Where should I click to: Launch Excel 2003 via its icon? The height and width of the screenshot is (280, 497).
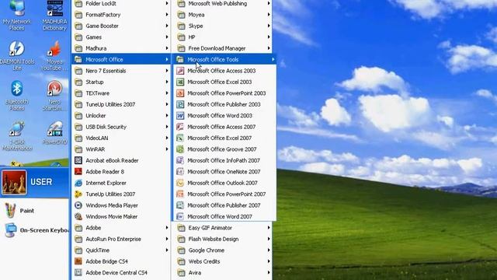[x=180, y=82]
